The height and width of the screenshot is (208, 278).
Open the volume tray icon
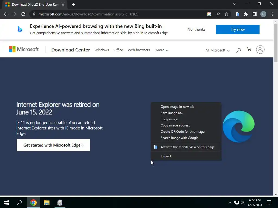243,203
